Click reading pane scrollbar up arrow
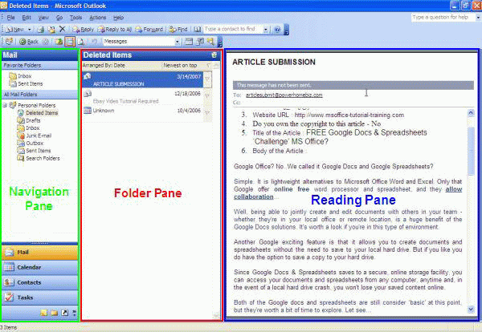The height and width of the screenshot is (332, 482). [x=471, y=113]
